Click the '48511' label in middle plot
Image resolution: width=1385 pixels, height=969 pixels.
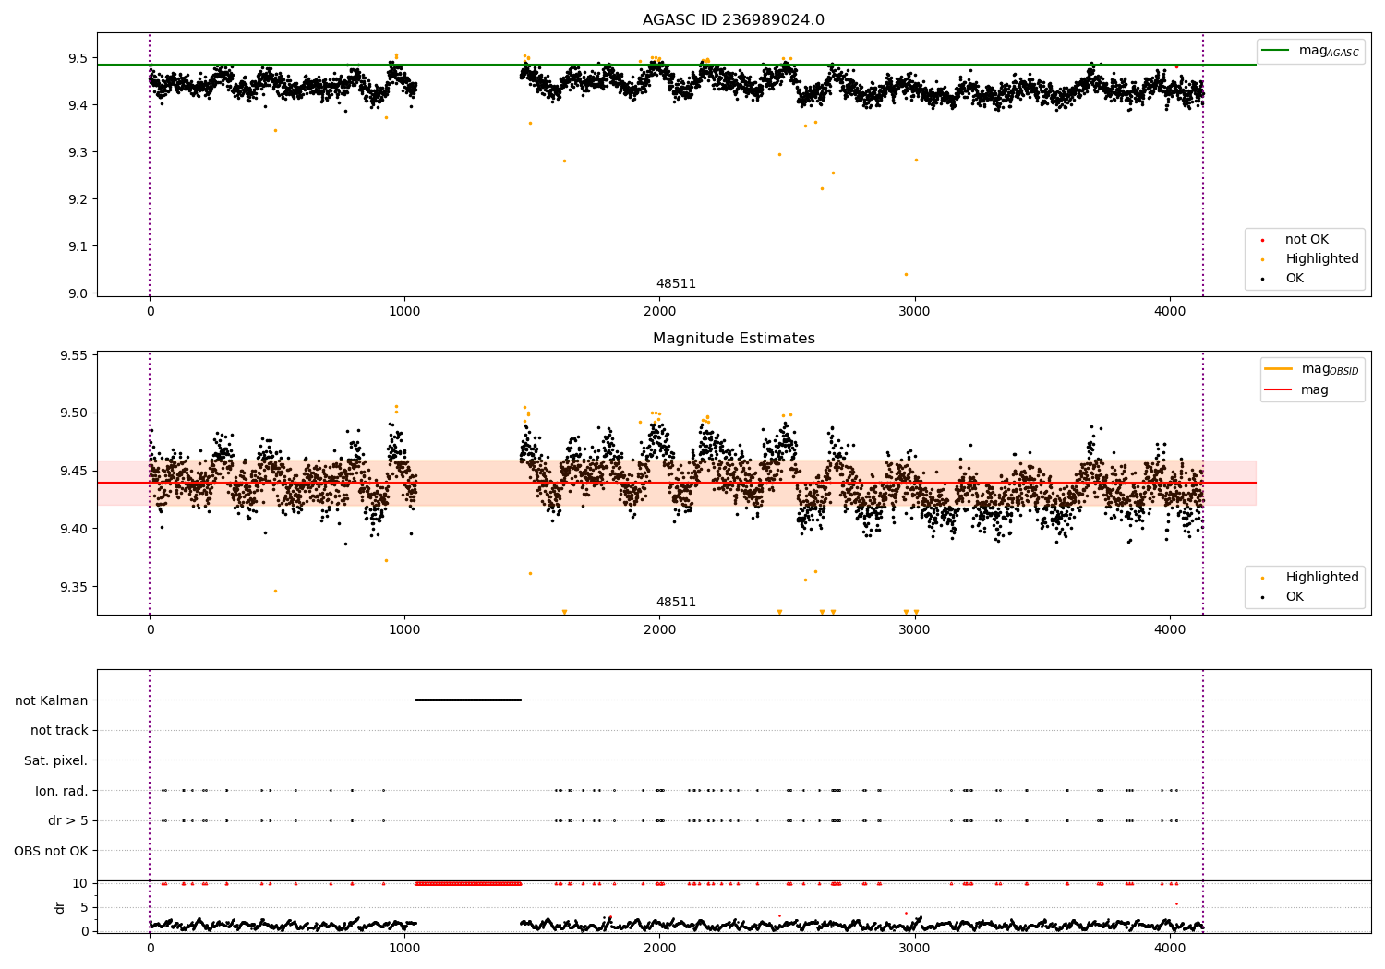point(676,603)
